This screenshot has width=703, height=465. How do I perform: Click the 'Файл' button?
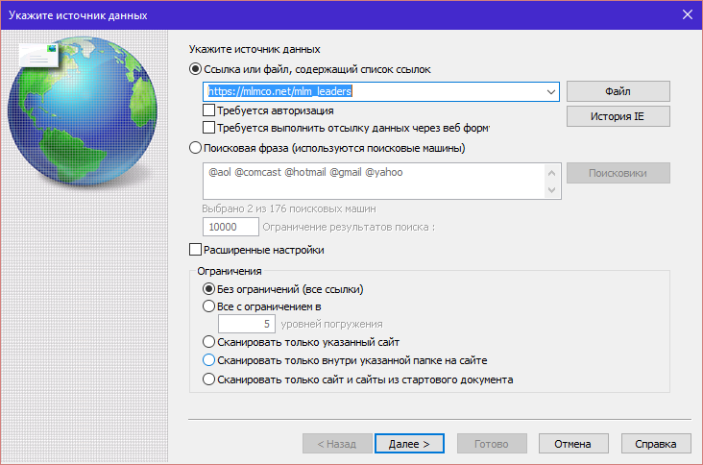point(618,91)
